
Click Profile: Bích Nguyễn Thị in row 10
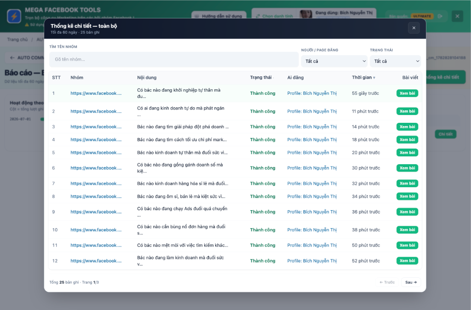click(x=312, y=230)
